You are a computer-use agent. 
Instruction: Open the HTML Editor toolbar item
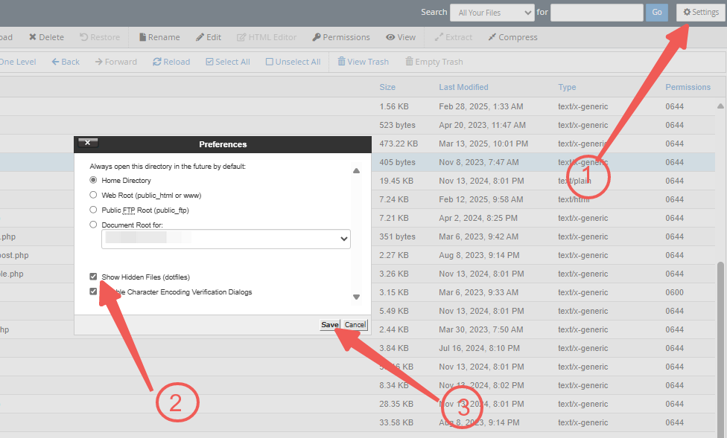(x=267, y=37)
